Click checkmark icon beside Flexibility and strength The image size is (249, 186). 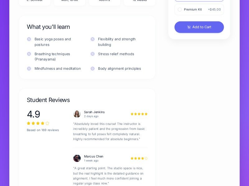coord(92,39)
